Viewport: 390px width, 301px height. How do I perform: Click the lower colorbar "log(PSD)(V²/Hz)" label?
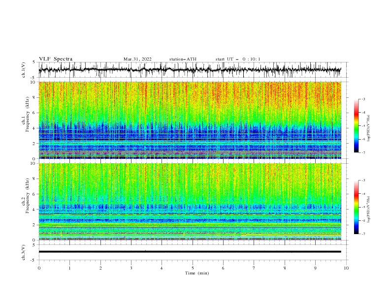369,210
